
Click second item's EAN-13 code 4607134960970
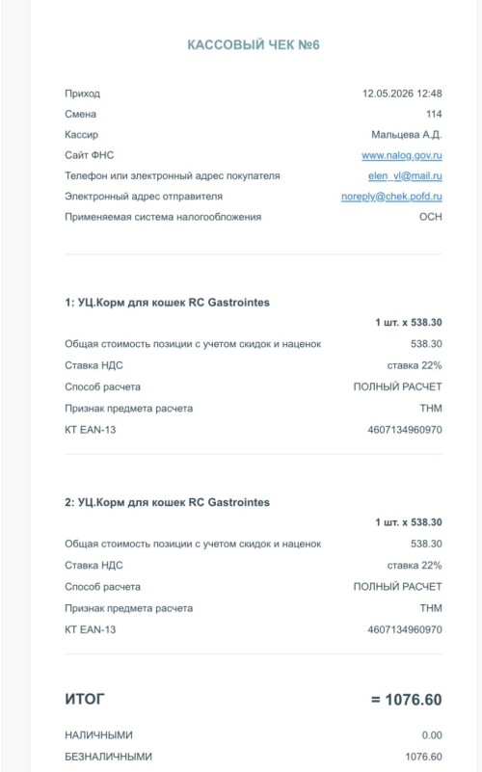405,629
